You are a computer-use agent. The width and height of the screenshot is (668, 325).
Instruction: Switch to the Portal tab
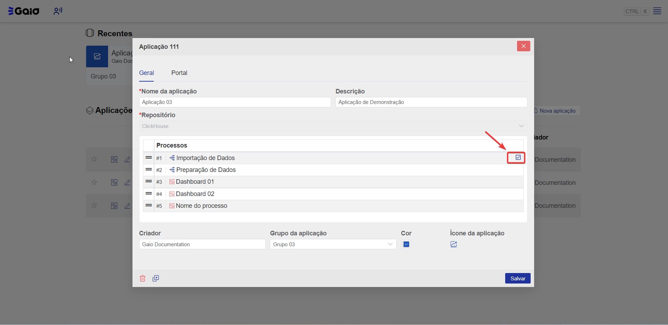pyautogui.click(x=179, y=73)
